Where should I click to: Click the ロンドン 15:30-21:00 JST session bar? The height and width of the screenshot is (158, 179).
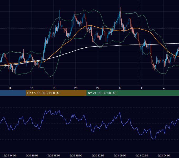point(56,93)
